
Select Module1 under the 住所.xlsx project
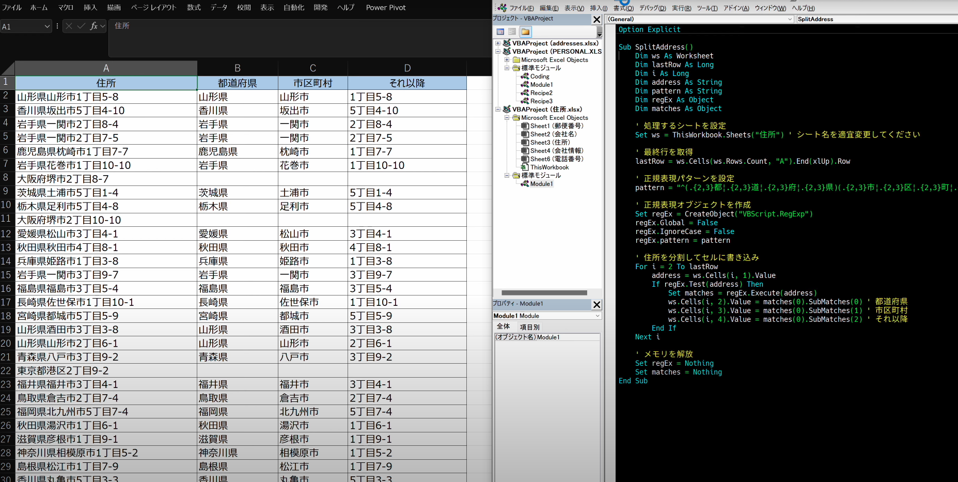click(541, 184)
